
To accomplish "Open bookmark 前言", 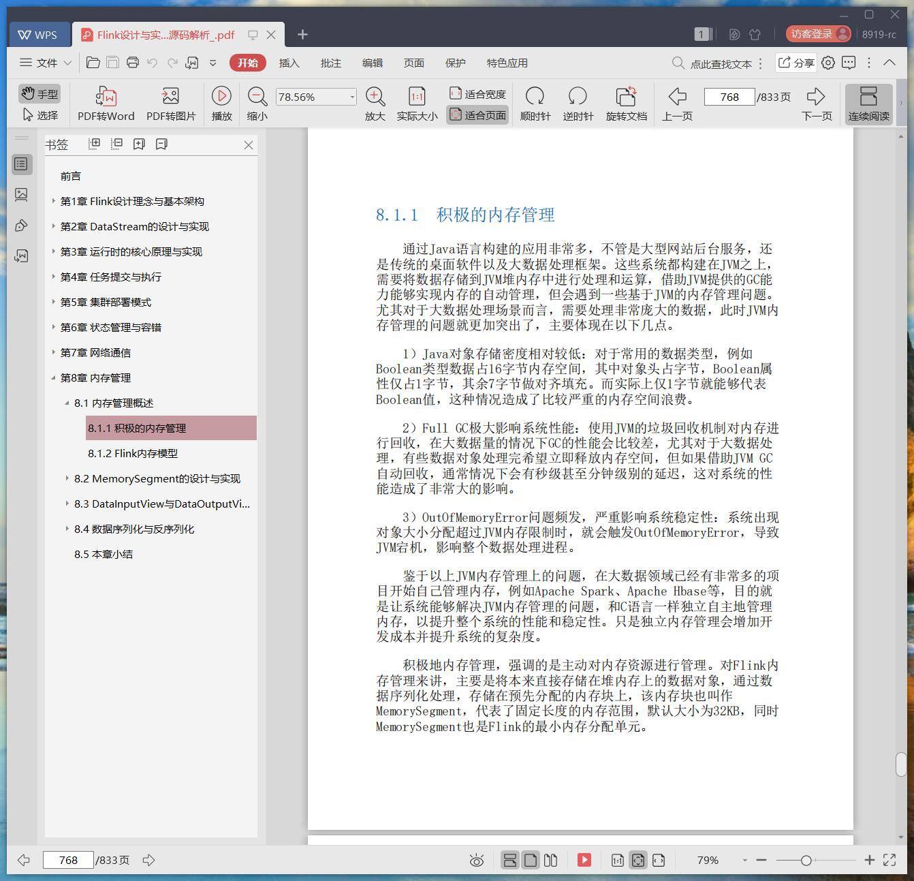I will click(x=71, y=176).
